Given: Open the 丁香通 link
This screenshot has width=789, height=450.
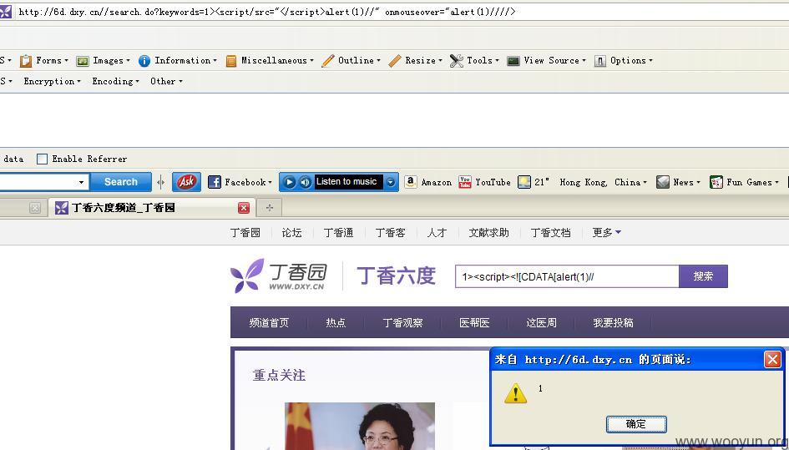Looking at the screenshot, I should 338,233.
